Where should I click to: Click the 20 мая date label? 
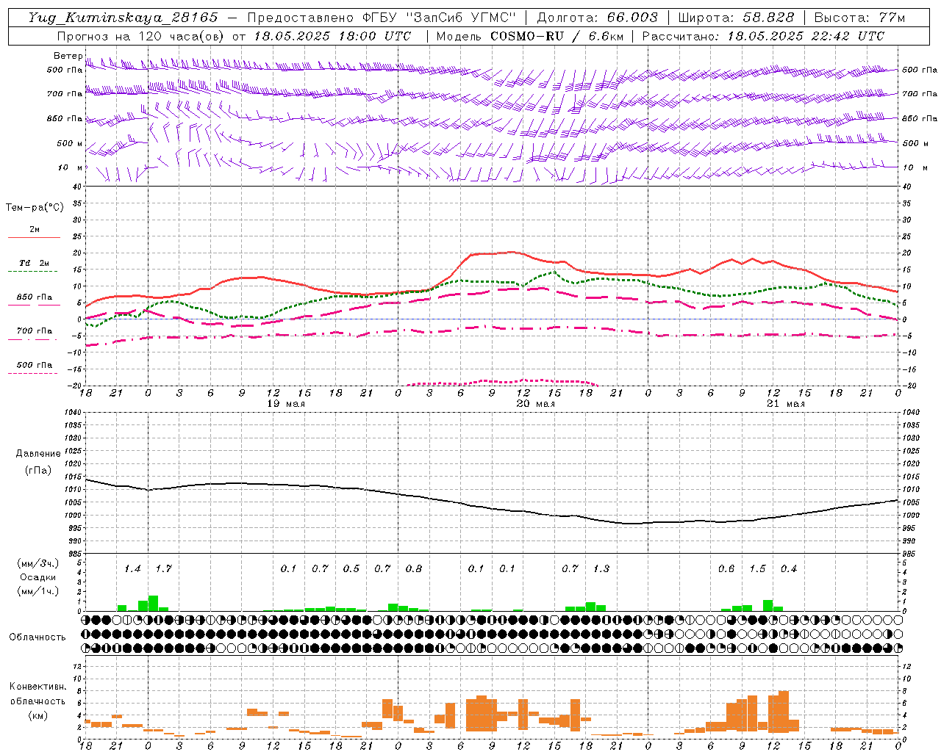pyautogui.click(x=535, y=404)
